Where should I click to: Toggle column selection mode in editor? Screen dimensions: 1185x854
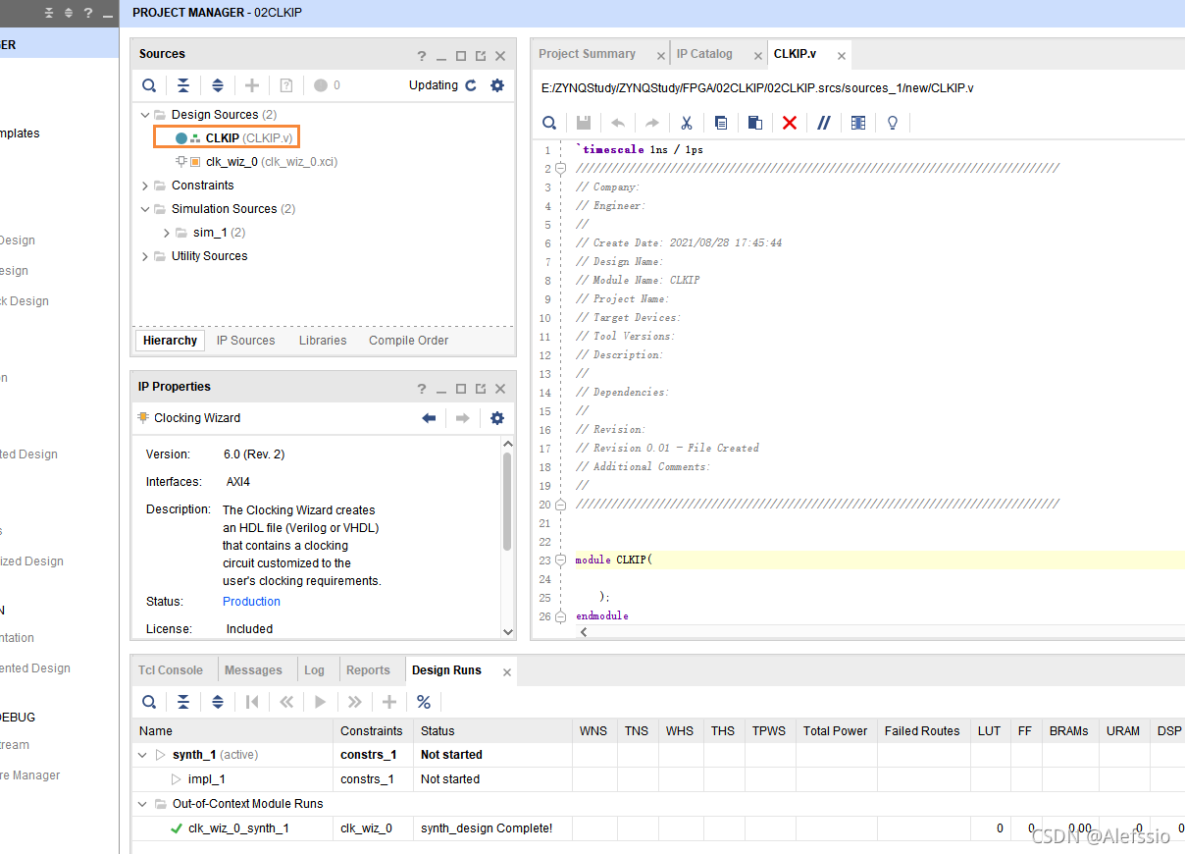click(858, 123)
